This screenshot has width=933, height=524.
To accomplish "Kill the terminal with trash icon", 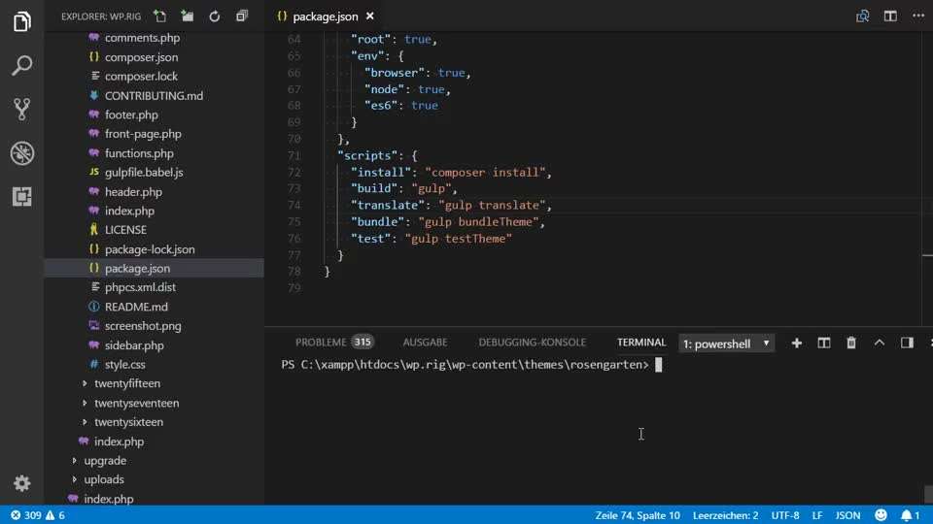I will (x=851, y=343).
